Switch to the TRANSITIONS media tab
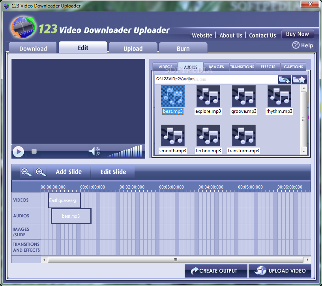 point(242,67)
